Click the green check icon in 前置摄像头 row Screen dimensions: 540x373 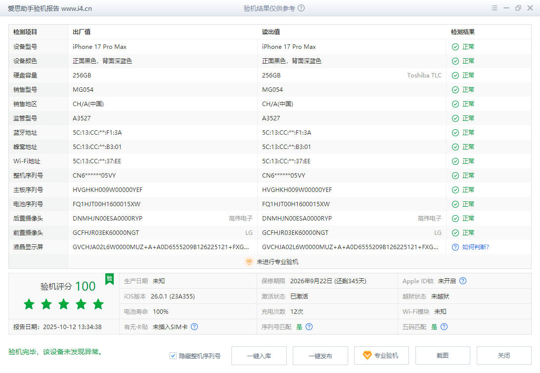pyautogui.click(x=455, y=233)
